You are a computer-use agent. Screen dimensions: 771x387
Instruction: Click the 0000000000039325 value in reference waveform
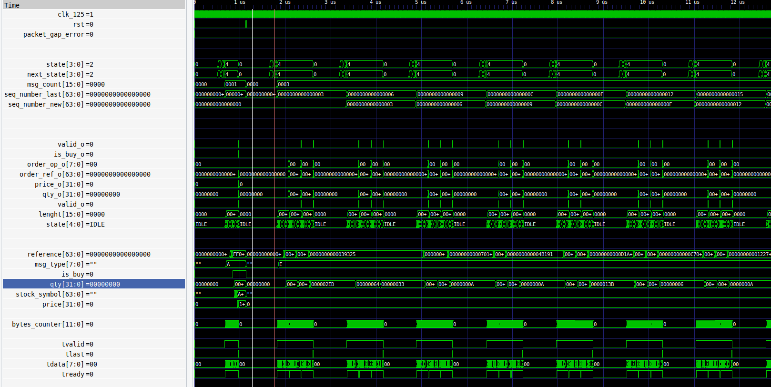coord(333,254)
